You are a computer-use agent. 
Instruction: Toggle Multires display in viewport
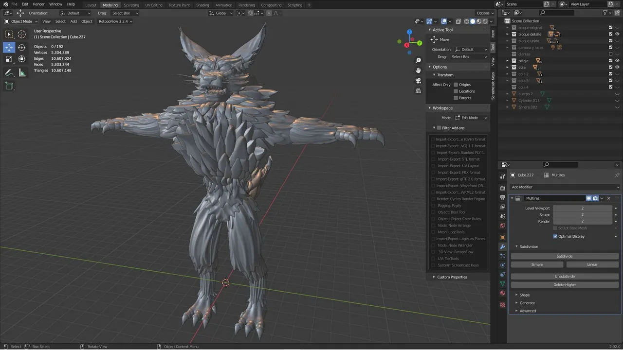click(588, 198)
